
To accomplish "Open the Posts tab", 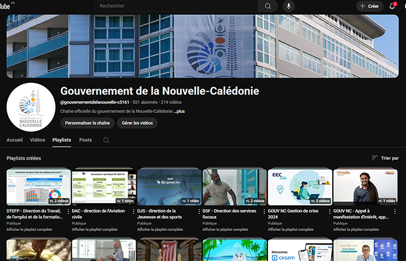I will pyautogui.click(x=86, y=140).
